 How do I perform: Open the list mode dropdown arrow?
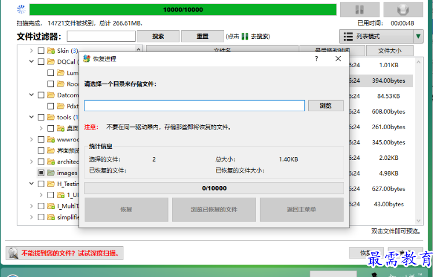pyautogui.click(x=418, y=37)
